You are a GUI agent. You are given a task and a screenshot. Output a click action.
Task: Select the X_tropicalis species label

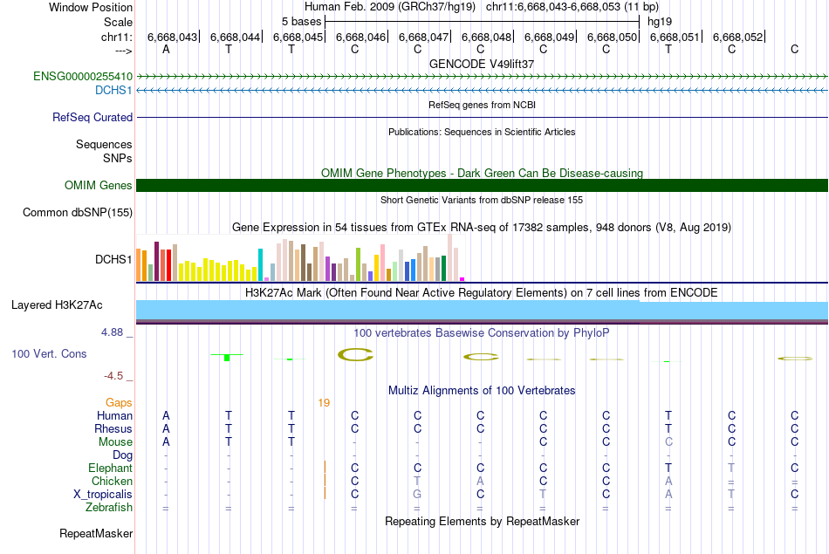point(103,495)
